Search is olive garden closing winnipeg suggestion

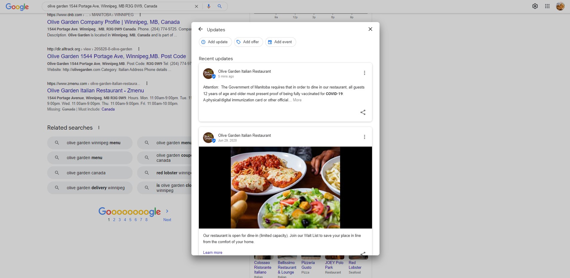click(164, 188)
